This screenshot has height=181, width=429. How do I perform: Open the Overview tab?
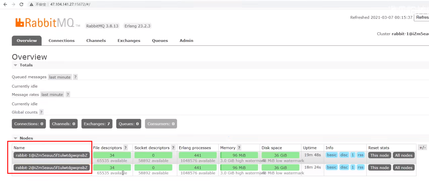[x=27, y=40]
